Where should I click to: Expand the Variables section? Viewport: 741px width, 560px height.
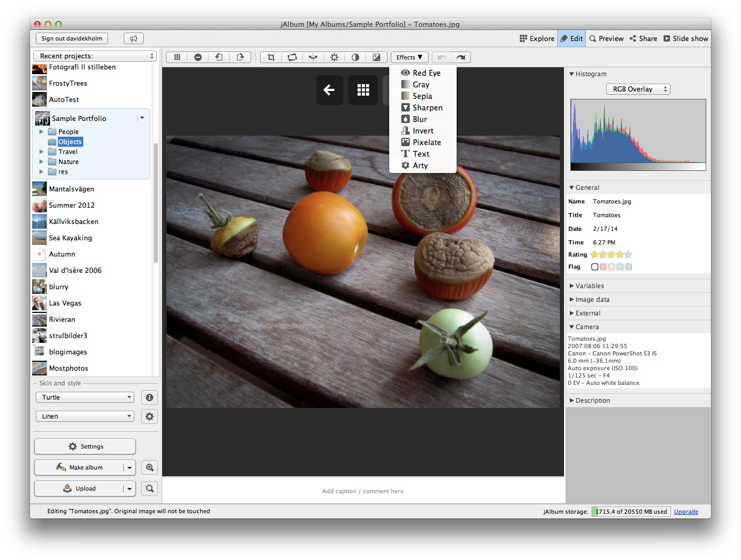point(572,286)
